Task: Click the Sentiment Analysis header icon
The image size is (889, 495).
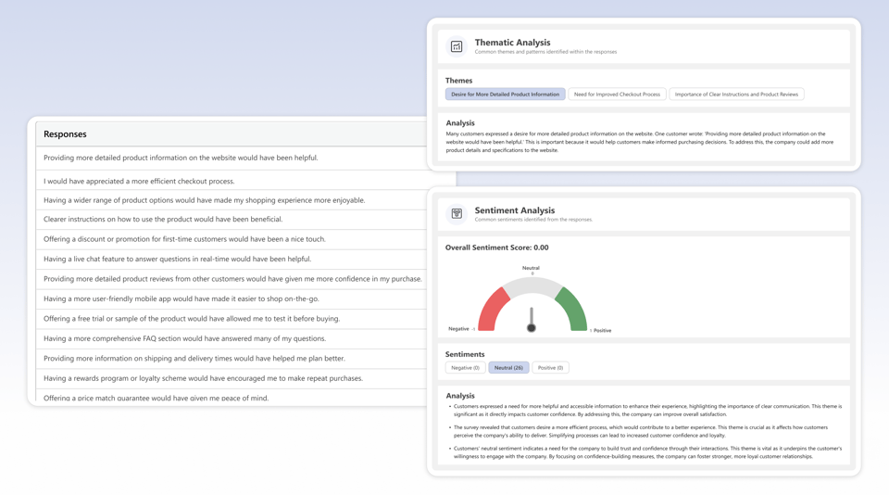Action: click(457, 213)
